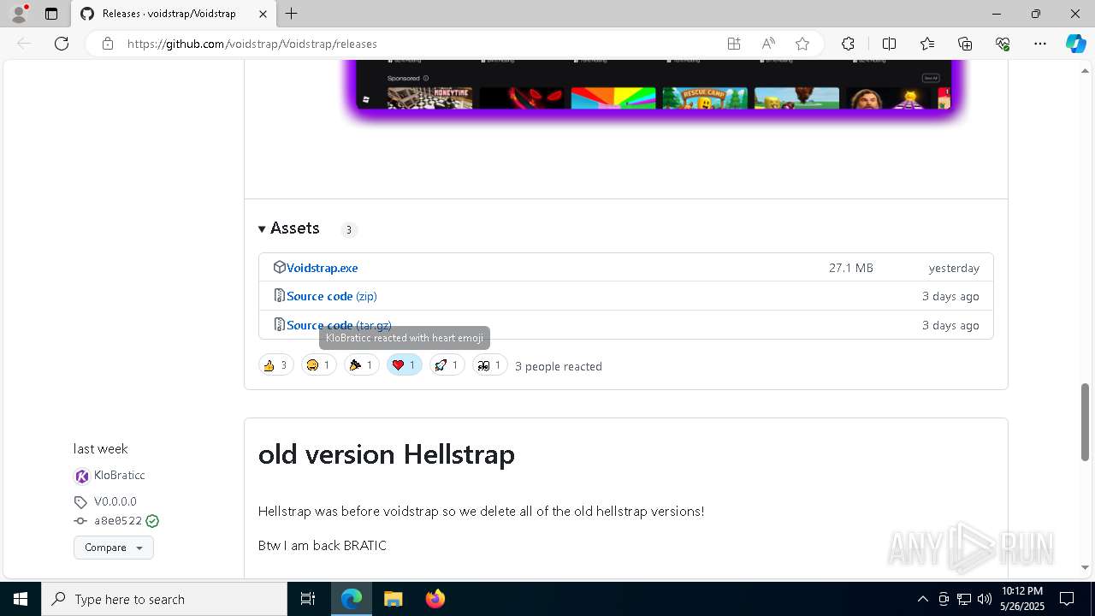Download Voidstrap.exe
This screenshot has height=616, width=1095.
click(323, 268)
